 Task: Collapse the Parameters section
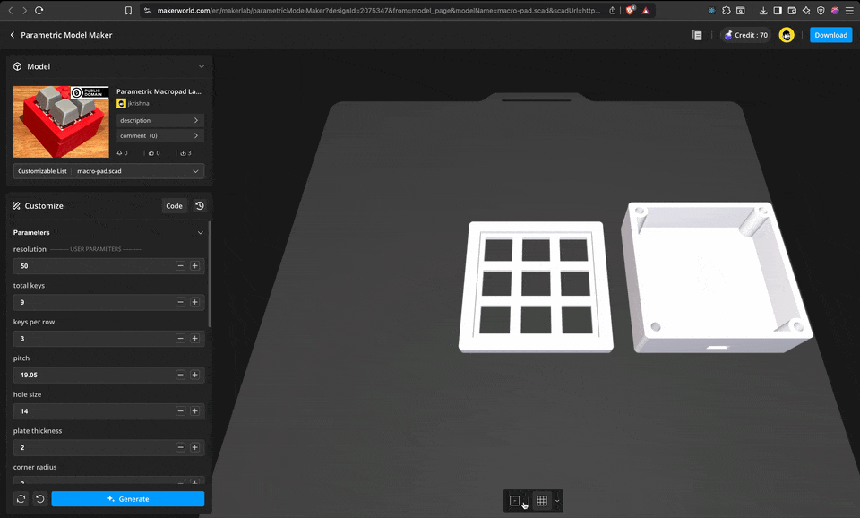[x=201, y=232]
